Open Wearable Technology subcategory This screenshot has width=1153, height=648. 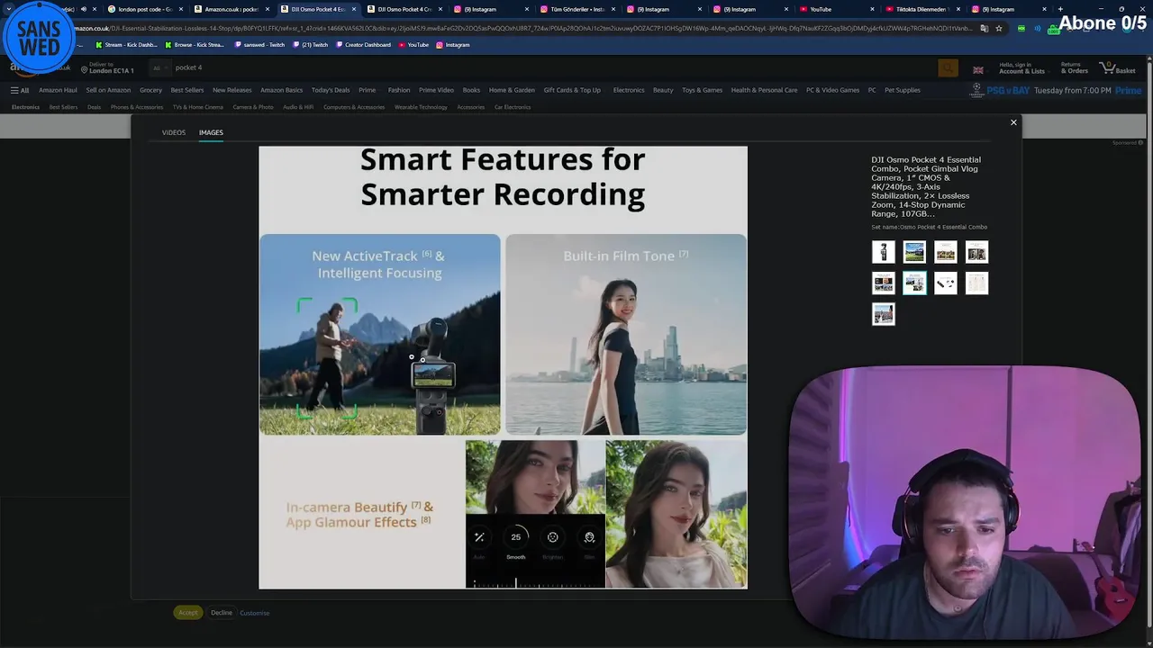click(x=421, y=107)
